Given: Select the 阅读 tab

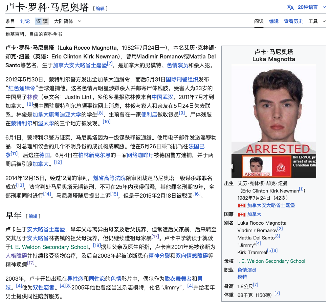Looking at the screenshot, I should pos(259,21).
